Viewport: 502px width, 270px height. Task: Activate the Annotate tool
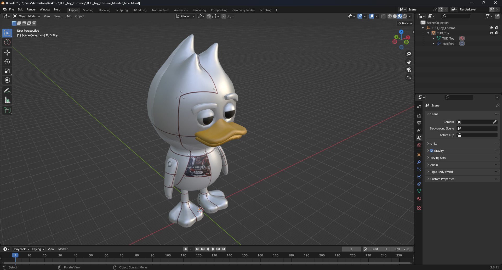coord(7,91)
